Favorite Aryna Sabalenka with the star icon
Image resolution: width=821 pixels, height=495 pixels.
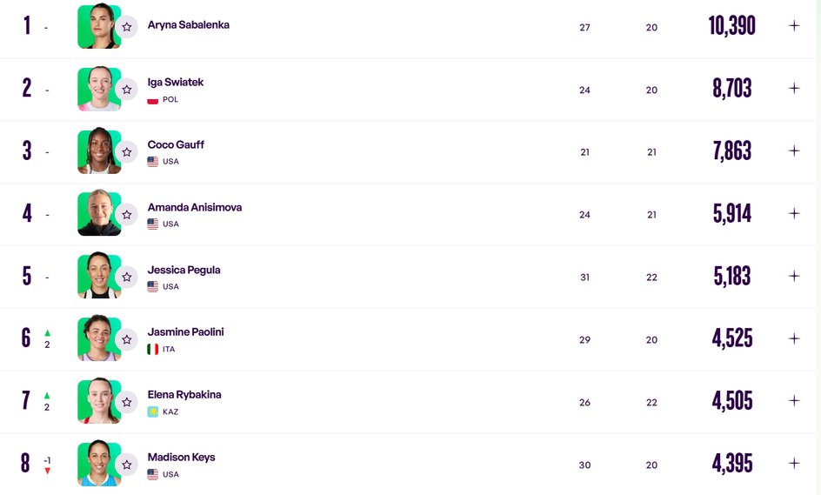127,27
